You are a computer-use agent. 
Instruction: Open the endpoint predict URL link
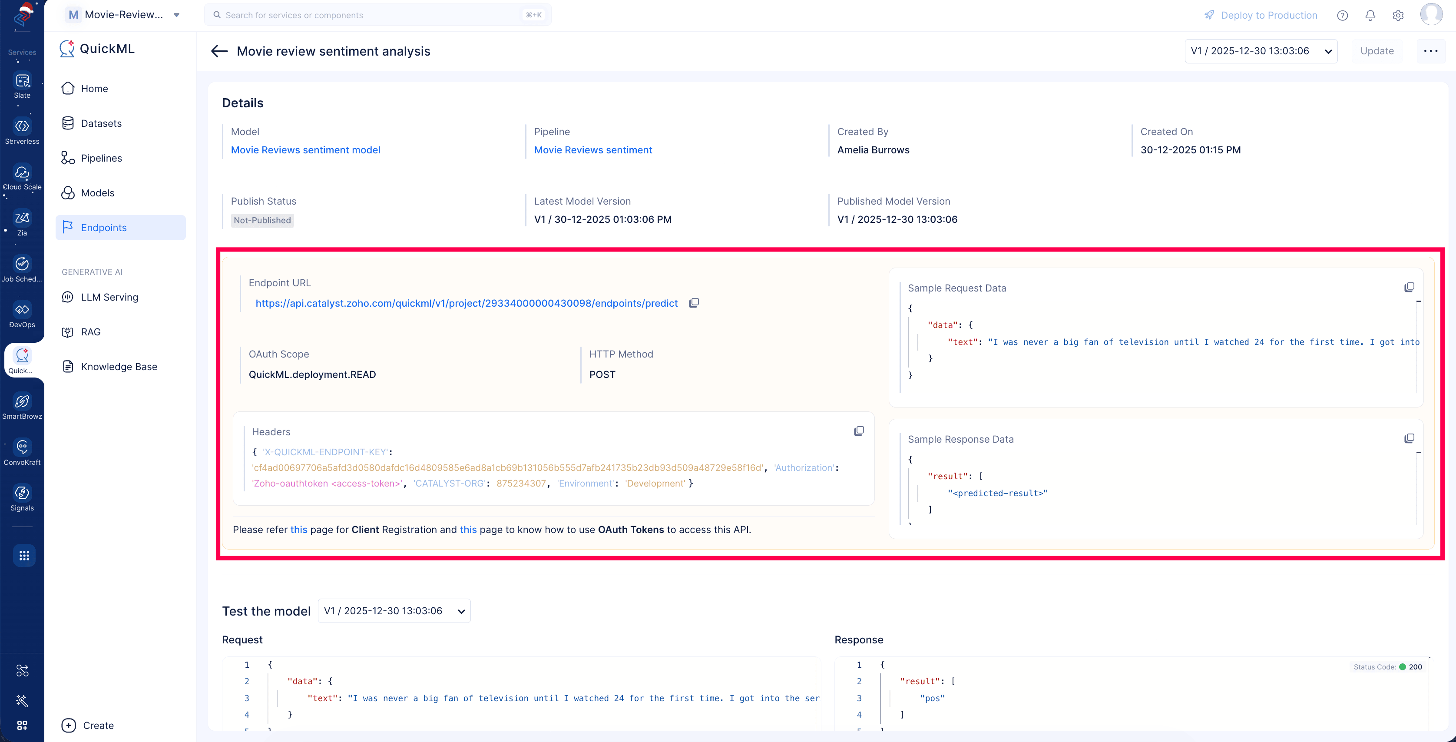point(467,304)
